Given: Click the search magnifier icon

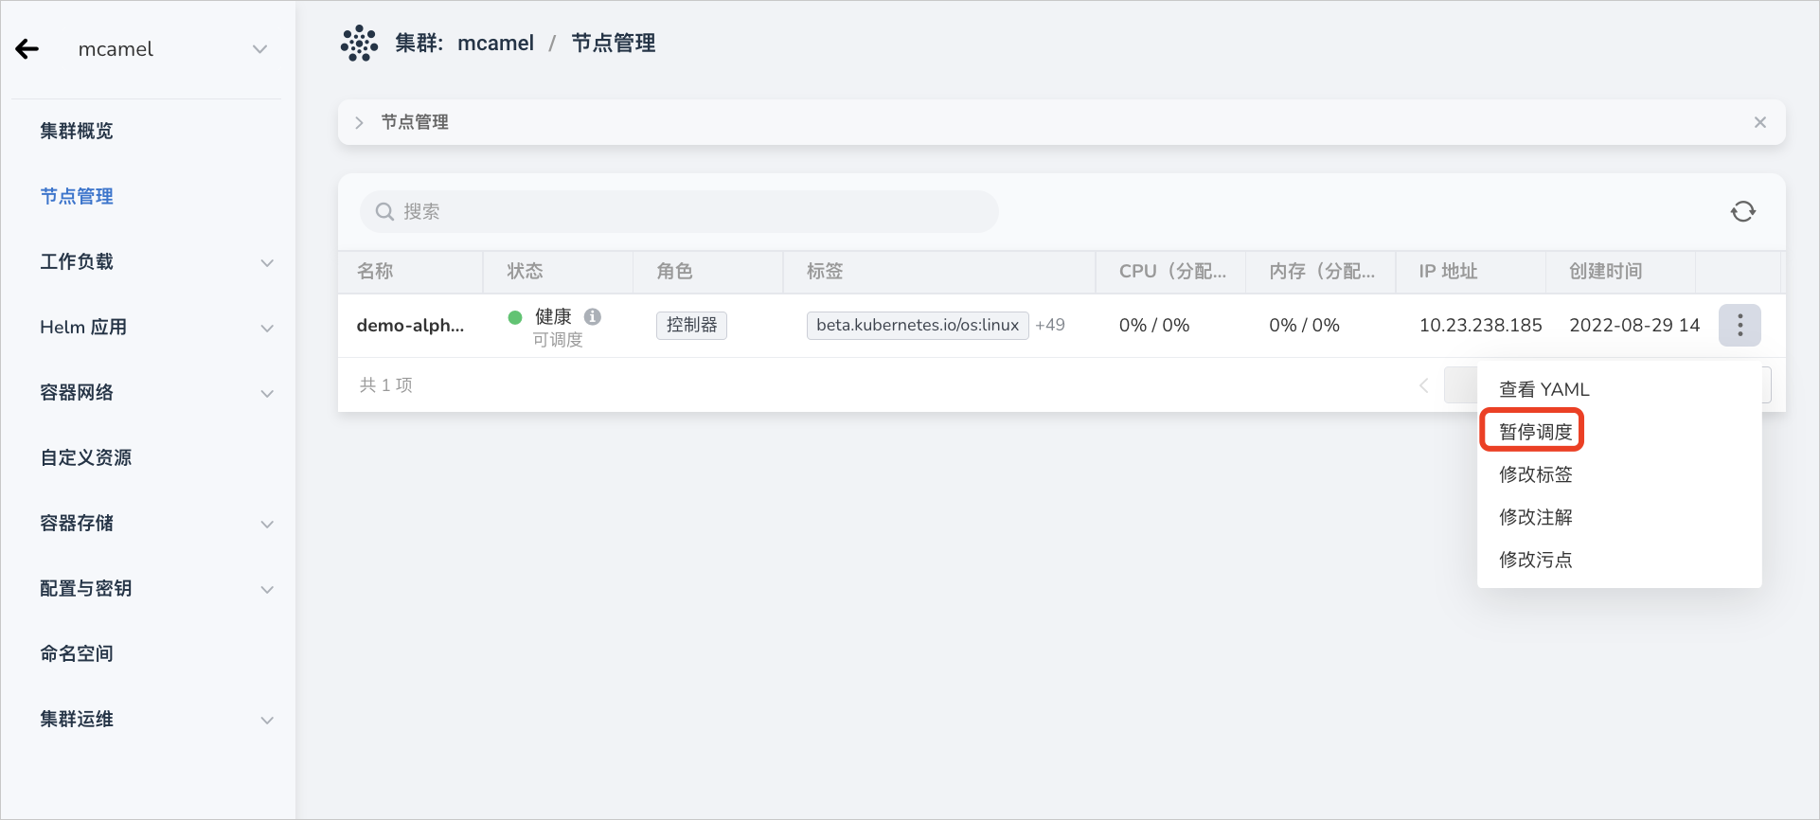Looking at the screenshot, I should [x=384, y=211].
